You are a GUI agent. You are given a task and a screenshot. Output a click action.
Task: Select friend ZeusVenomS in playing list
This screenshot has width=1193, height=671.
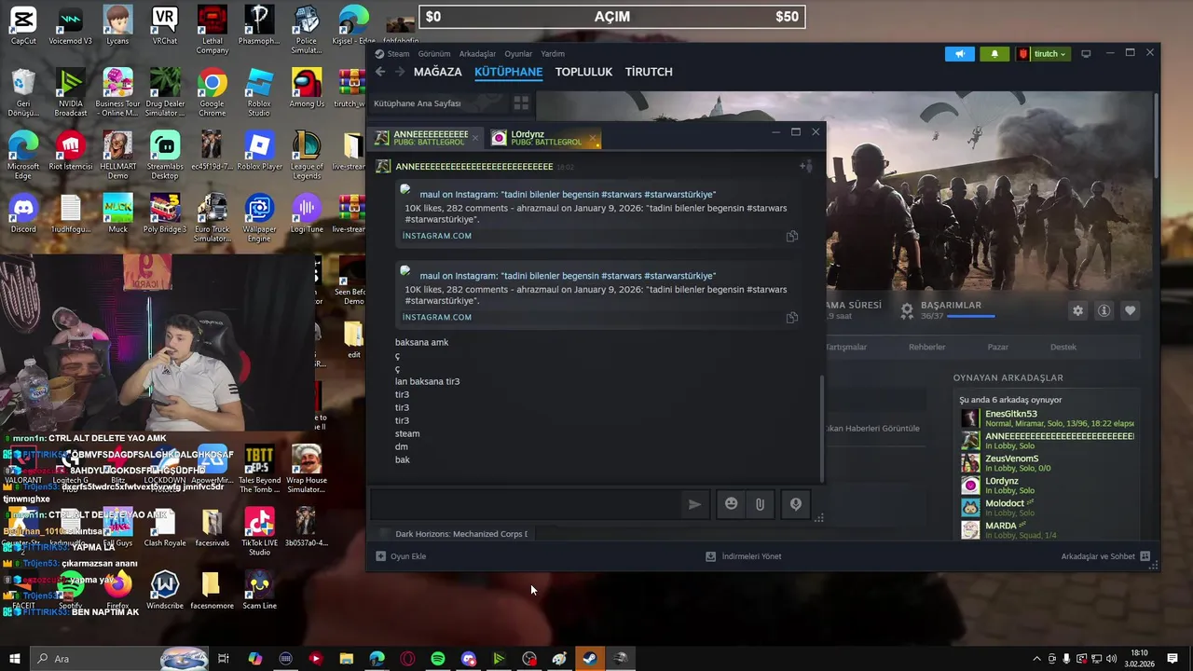pos(1048,463)
